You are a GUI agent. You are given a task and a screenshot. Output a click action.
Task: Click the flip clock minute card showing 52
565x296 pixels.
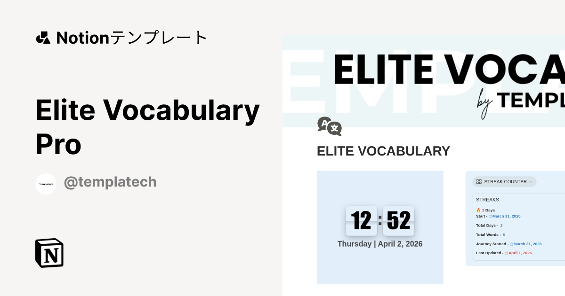[x=398, y=221]
